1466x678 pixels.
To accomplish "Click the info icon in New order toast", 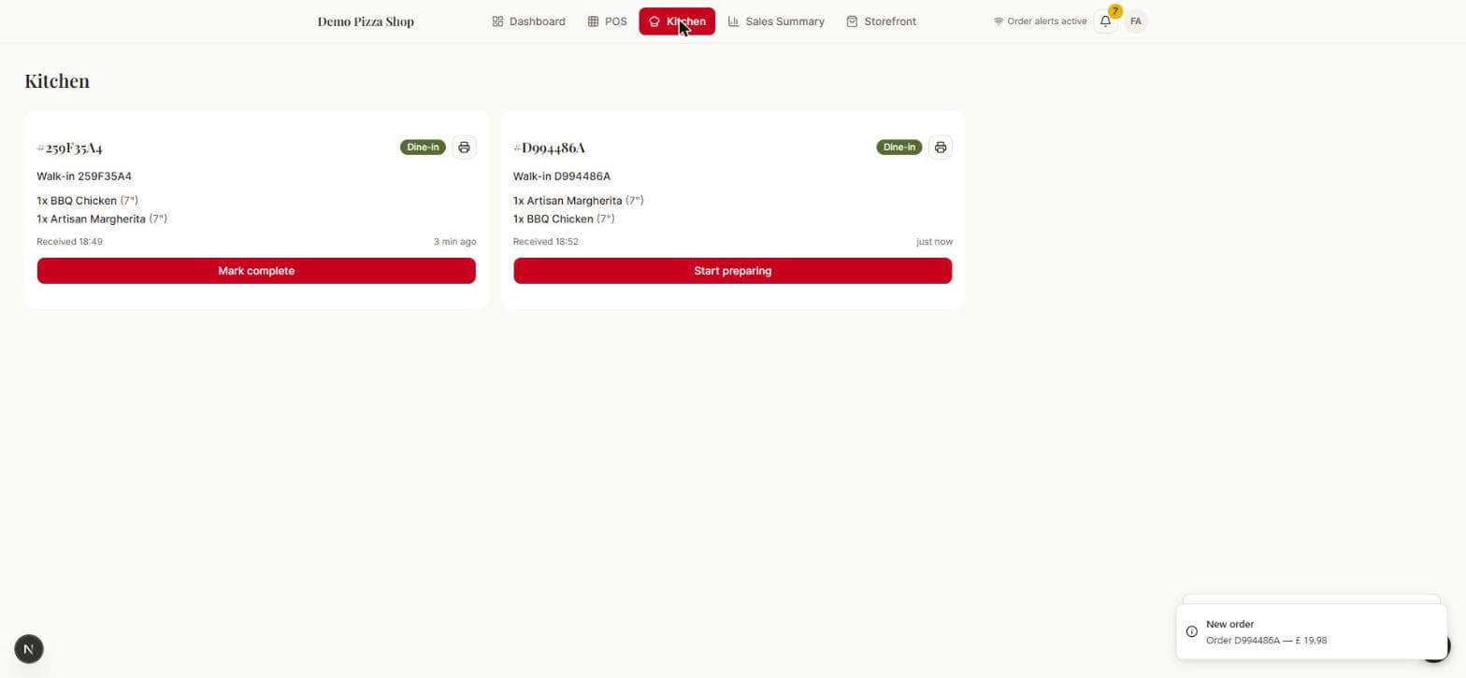I will [1191, 632].
